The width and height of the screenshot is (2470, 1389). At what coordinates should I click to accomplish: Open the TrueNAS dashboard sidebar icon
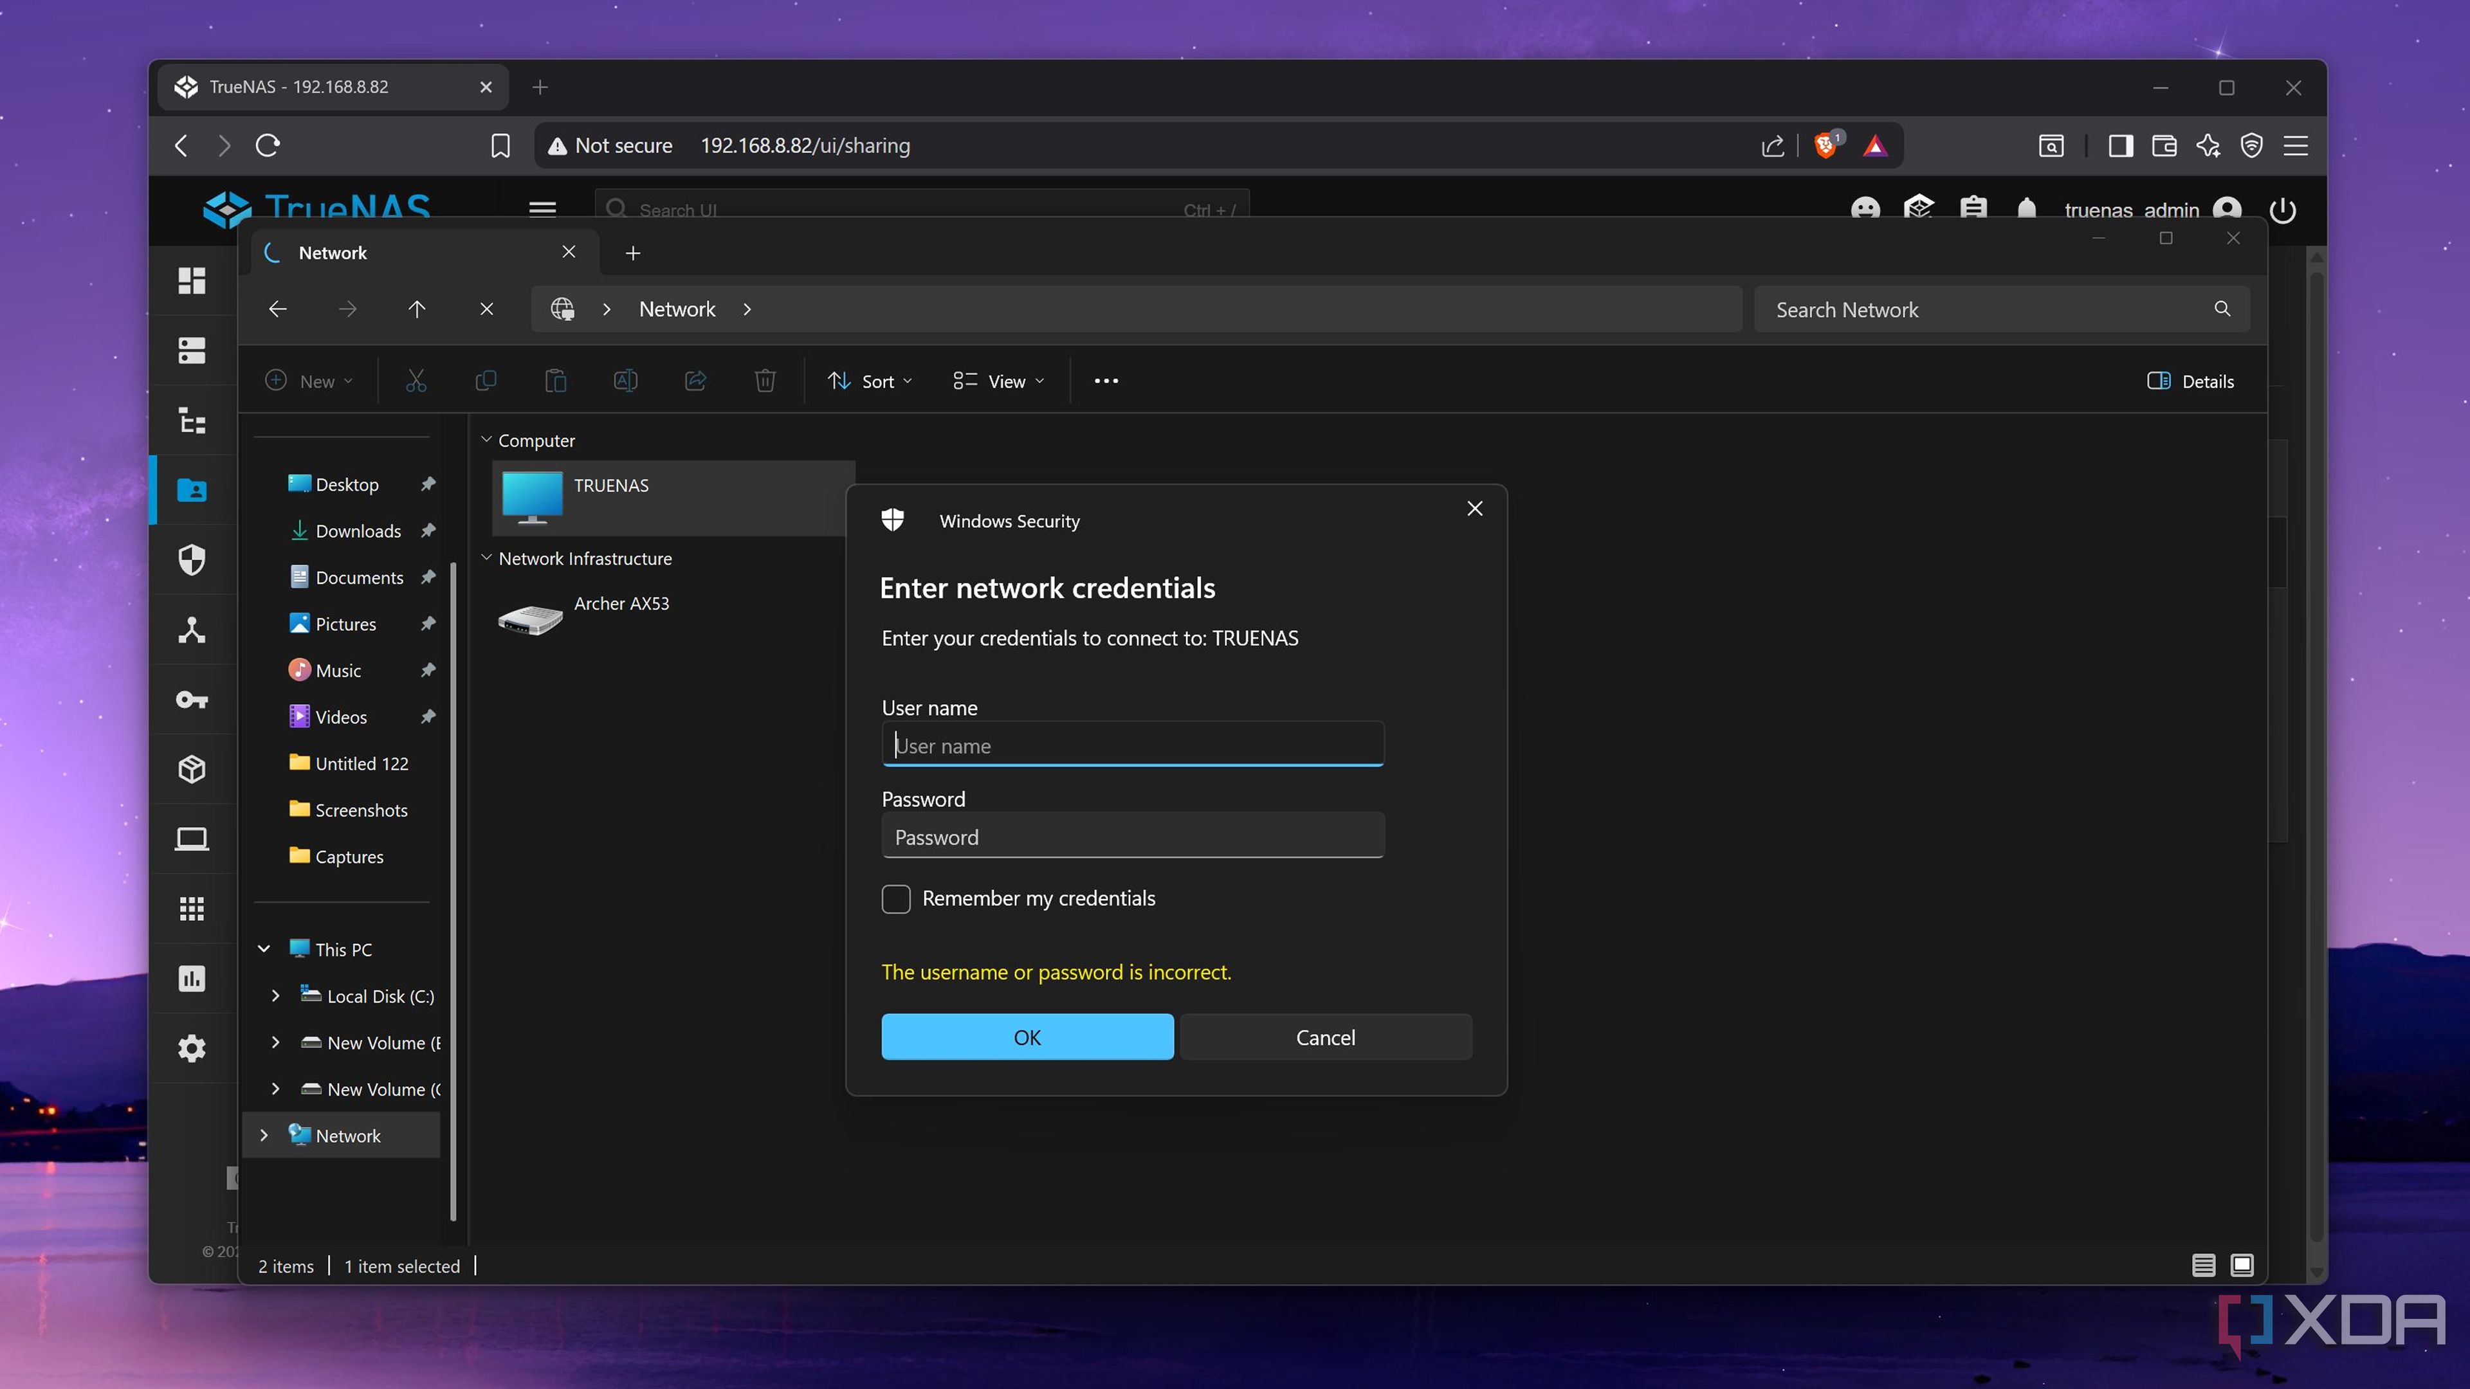192,280
